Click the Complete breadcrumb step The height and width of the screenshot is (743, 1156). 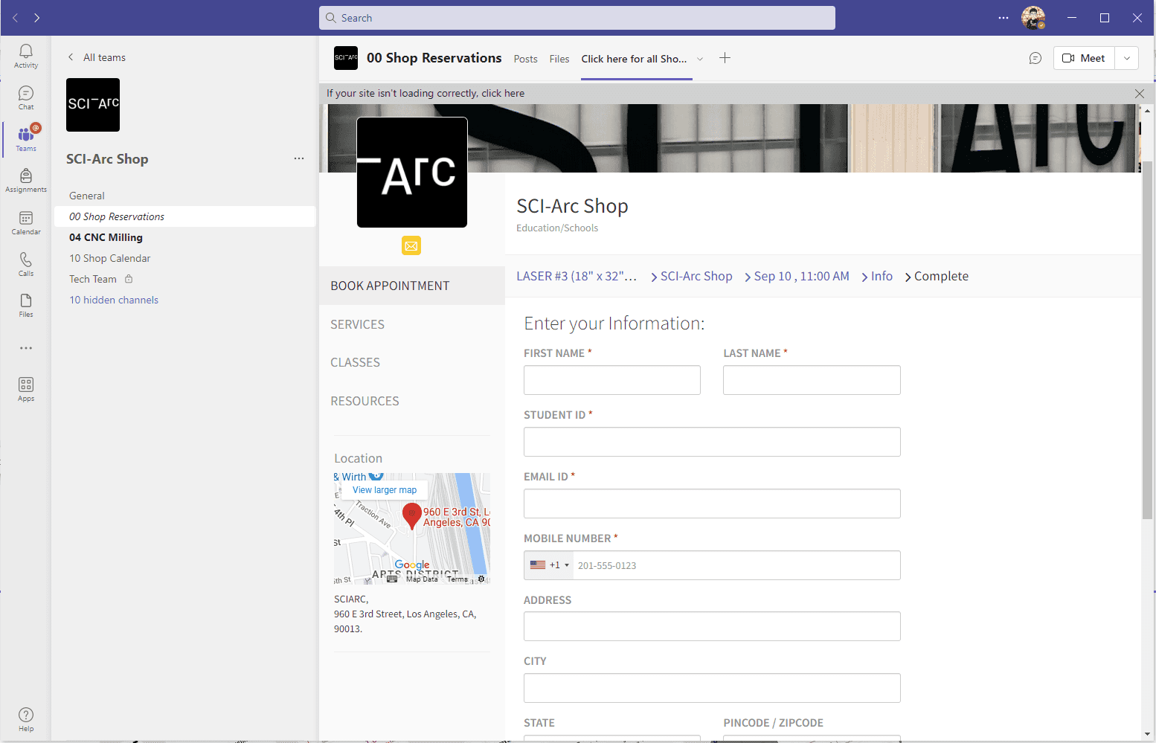941,276
